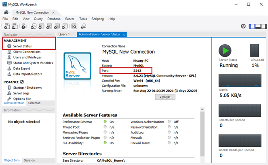
Task: Click the Users and Privileges icon
Action: (9, 57)
